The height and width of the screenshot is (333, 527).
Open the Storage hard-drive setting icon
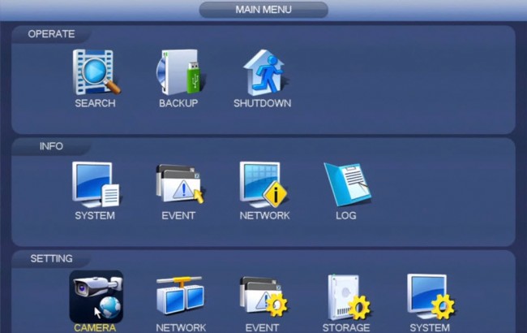[x=349, y=297]
